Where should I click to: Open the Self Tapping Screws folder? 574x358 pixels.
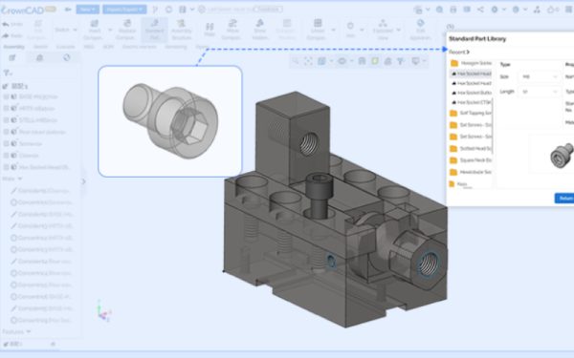click(471, 113)
